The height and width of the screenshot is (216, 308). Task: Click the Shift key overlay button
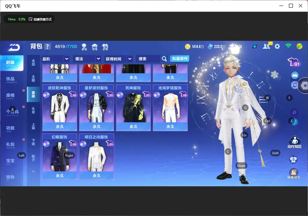coord(275,153)
